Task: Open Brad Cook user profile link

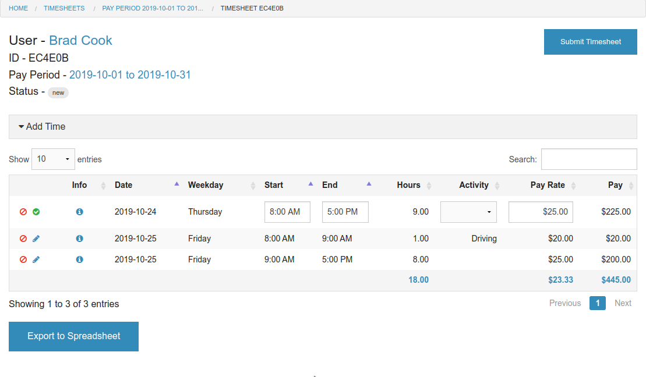Action: [80, 40]
